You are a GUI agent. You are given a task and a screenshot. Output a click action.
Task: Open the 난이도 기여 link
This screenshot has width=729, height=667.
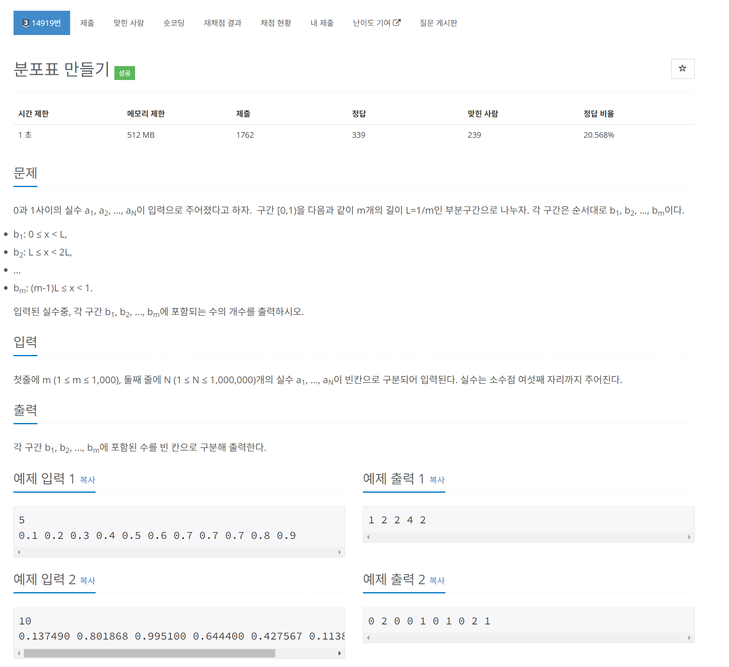377,23
